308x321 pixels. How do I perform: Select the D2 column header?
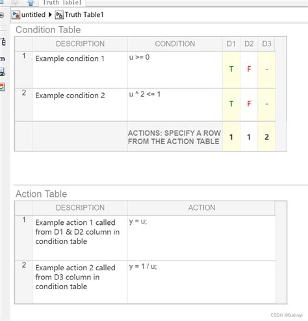tap(249, 44)
